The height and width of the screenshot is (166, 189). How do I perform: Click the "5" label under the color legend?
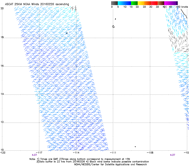coord(118,7)
